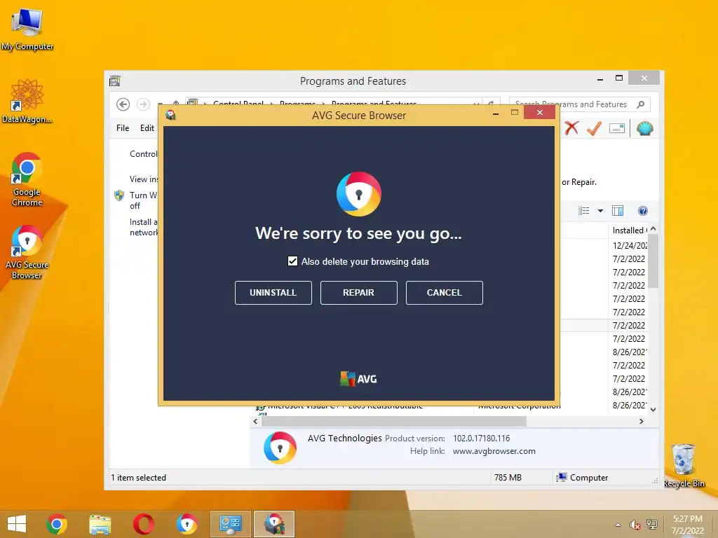Click the volume muted tray icon
Image resolution: width=718 pixels, height=538 pixels.
635,525
